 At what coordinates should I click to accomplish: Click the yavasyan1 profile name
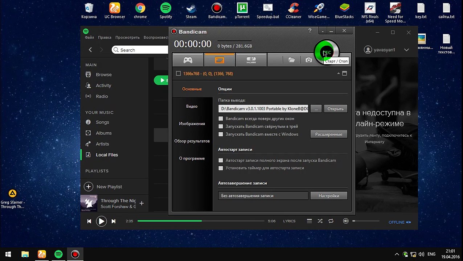point(384,50)
